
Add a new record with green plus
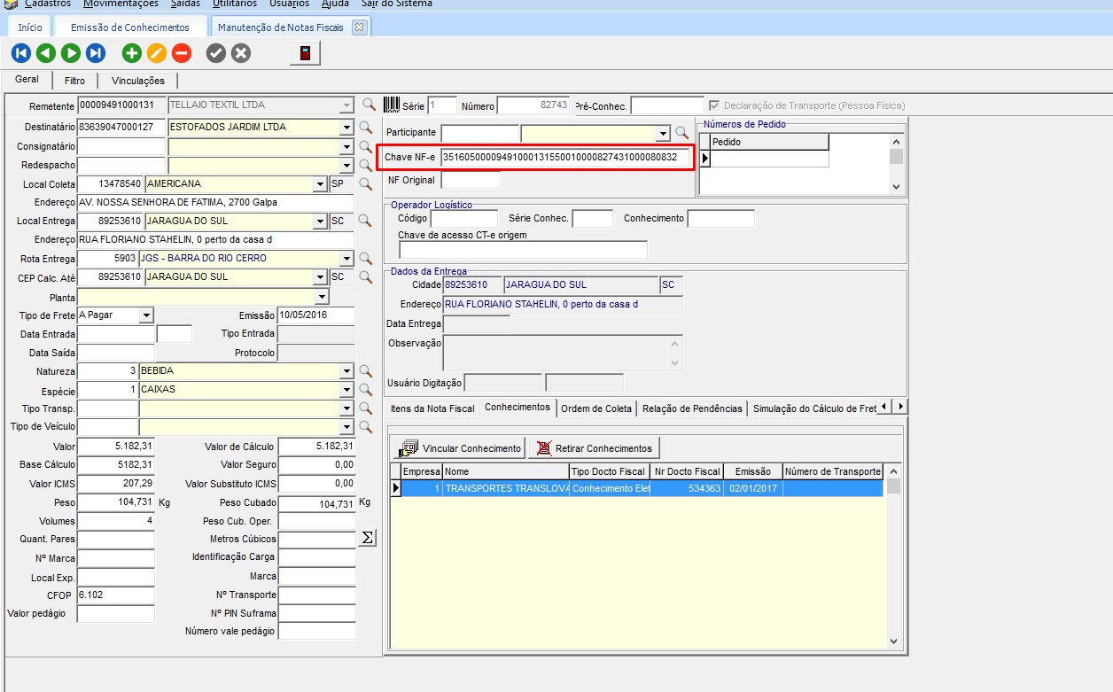coord(131,54)
